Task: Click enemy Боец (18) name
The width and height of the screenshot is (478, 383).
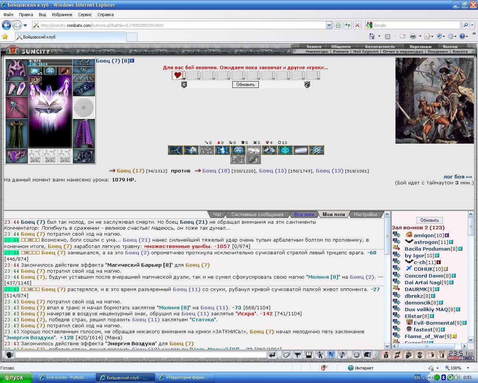Action: pos(216,171)
